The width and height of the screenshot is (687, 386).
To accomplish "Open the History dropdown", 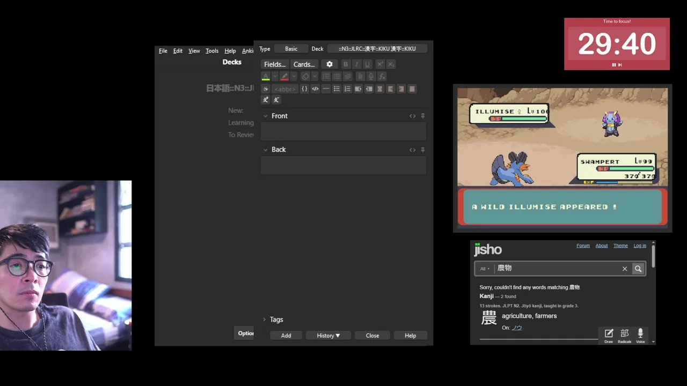I will tap(328, 336).
